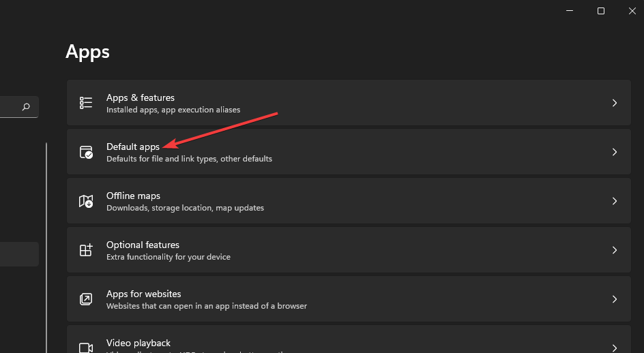Image resolution: width=644 pixels, height=353 pixels.
Task: Open Apps & features settings
Action: 141,98
